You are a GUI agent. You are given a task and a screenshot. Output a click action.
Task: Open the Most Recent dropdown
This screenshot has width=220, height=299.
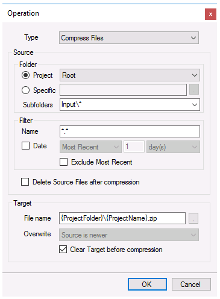pyautogui.click(x=90, y=147)
